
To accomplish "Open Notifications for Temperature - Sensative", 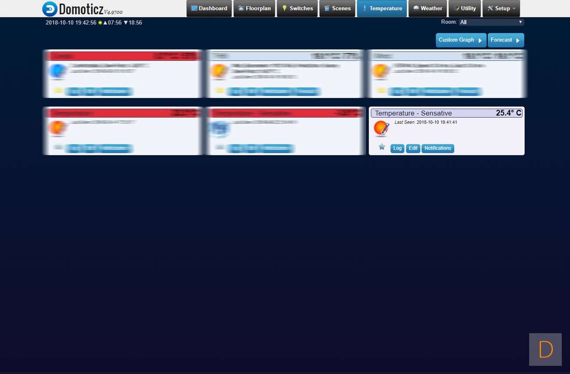I will click(x=438, y=148).
